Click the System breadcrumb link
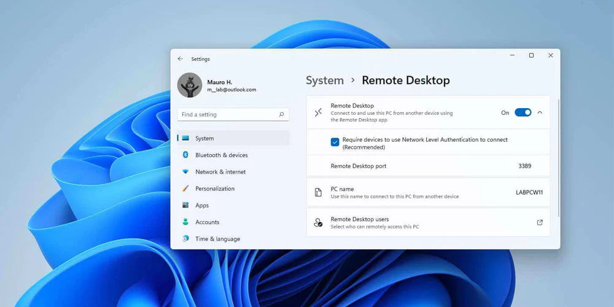The image size is (614, 307). pos(325,80)
